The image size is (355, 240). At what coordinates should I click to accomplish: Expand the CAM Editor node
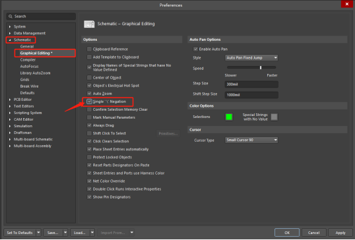click(x=10, y=119)
